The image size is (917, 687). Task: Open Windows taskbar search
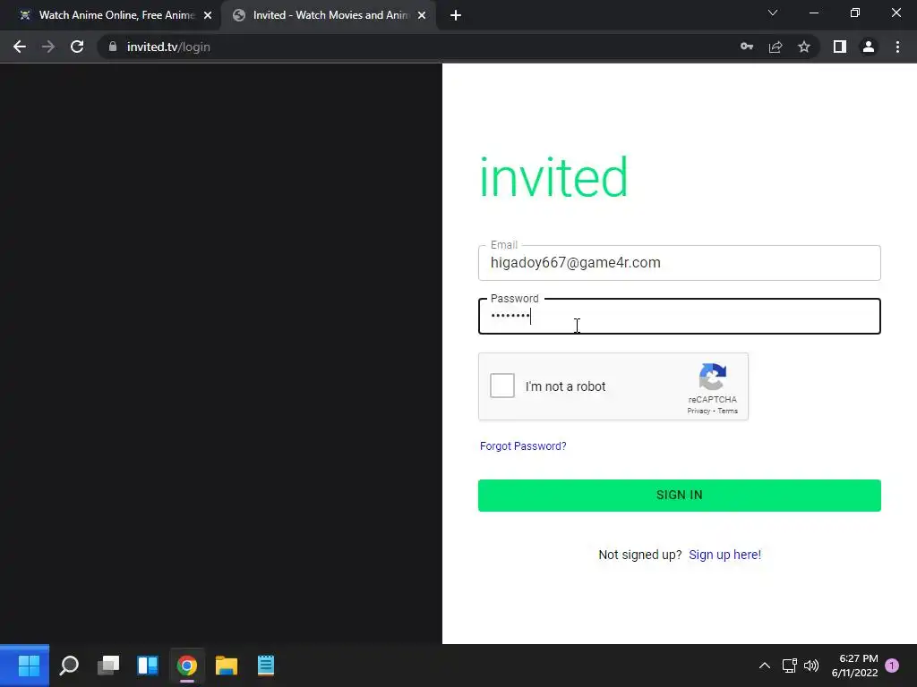click(69, 666)
